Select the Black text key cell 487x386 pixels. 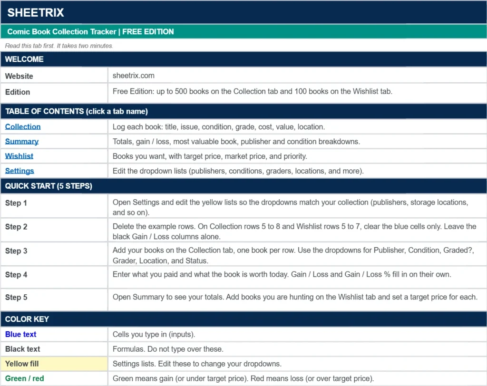point(54,349)
